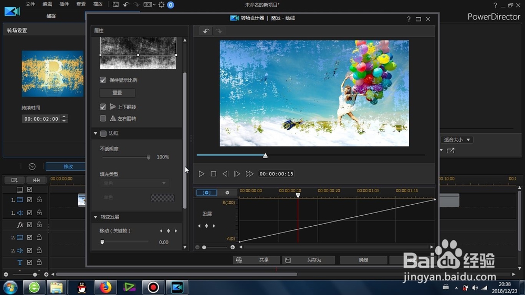Add or remove keyframe in 发展 track

tap(206, 226)
